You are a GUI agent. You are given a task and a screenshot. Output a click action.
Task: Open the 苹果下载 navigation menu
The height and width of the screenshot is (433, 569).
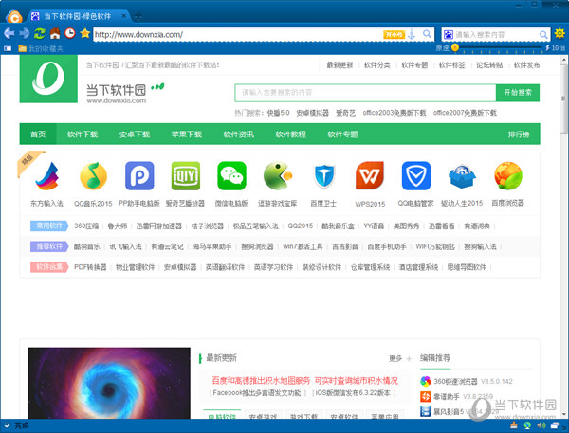pyautogui.click(x=187, y=135)
